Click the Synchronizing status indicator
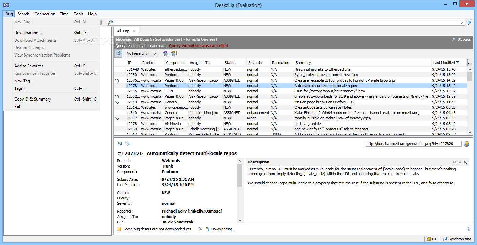Image resolution: width=477 pixels, height=245 pixels. tap(457, 239)
